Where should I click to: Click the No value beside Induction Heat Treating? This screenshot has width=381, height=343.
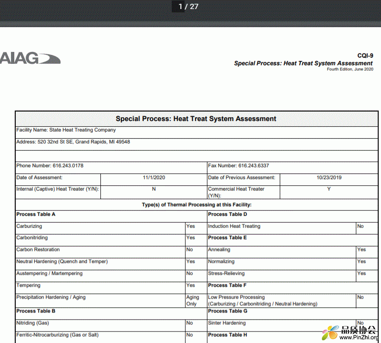coord(361,226)
